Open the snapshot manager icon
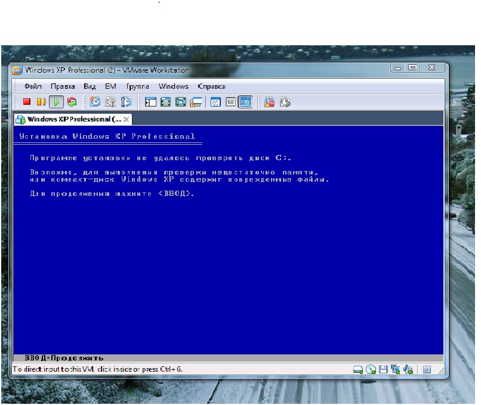 (x=126, y=102)
